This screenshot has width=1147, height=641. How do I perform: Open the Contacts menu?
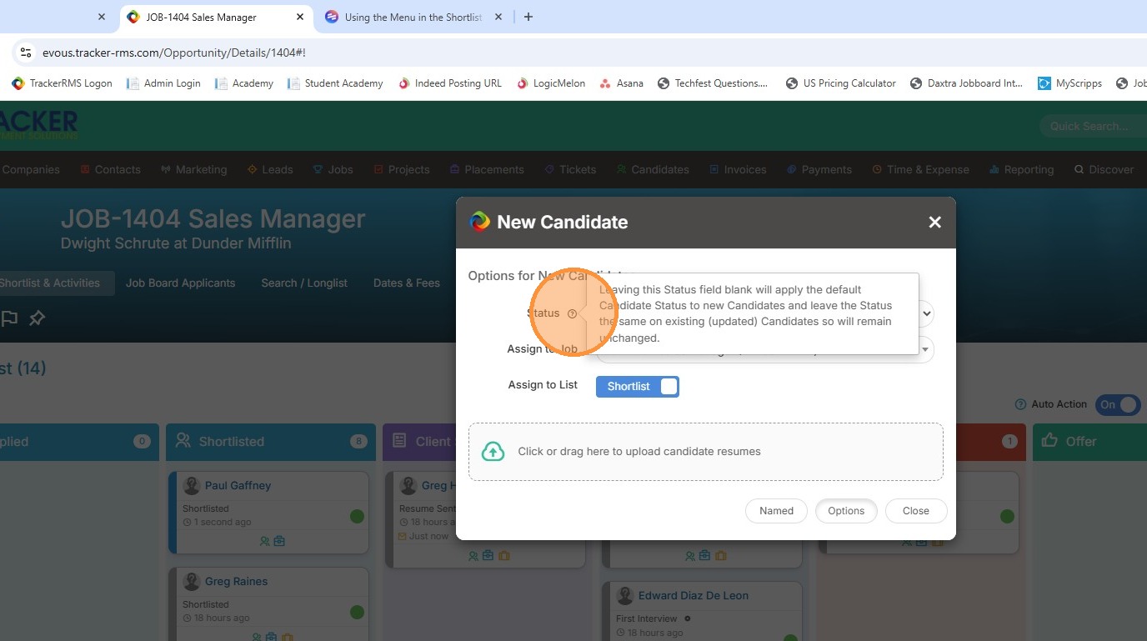[x=111, y=169]
